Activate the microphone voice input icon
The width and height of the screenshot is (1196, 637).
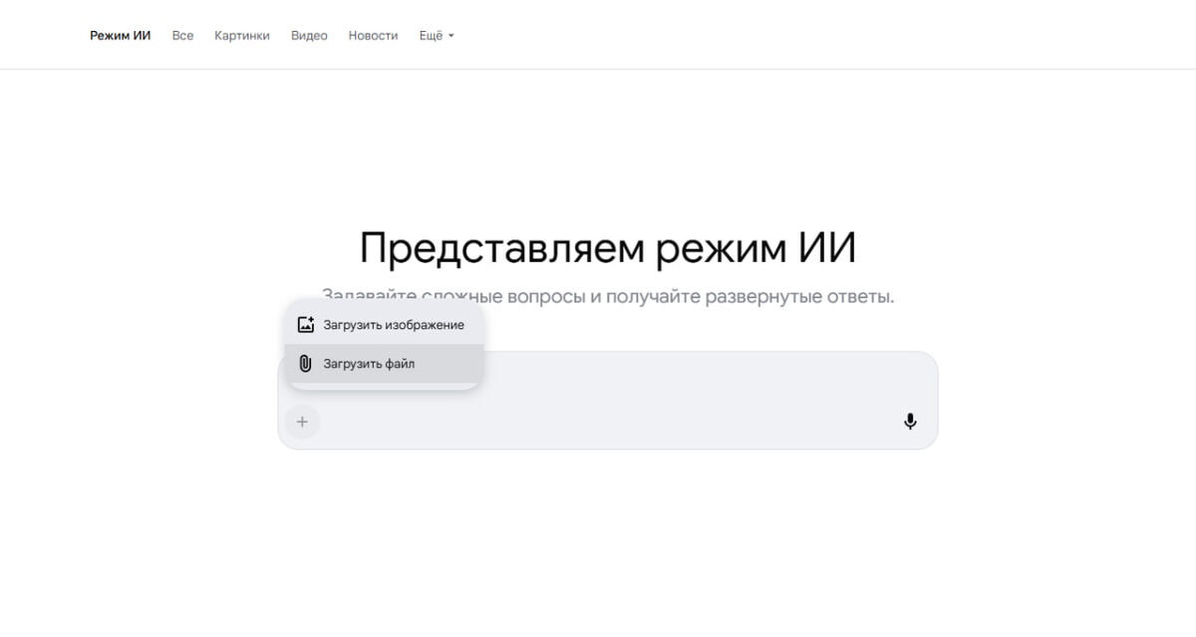pyautogui.click(x=910, y=422)
